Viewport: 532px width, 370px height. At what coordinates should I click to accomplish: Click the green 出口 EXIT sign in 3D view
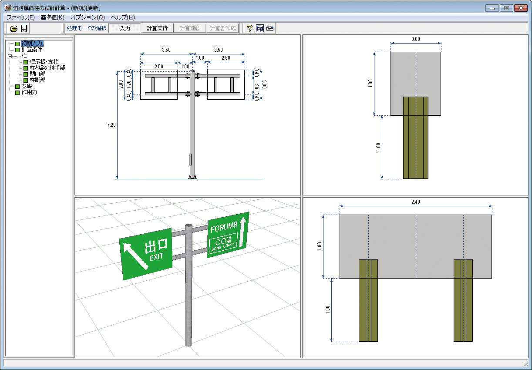[146, 253]
